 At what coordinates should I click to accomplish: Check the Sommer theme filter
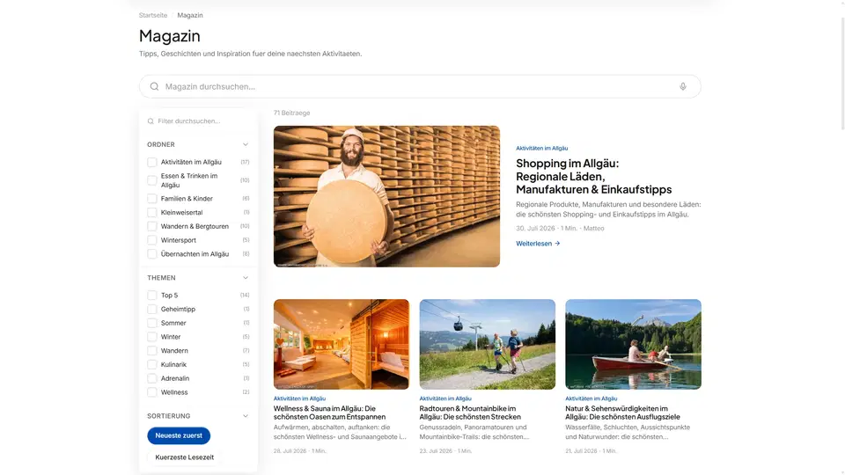152,323
